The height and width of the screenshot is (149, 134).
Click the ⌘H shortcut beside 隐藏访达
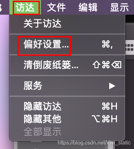[110, 106]
